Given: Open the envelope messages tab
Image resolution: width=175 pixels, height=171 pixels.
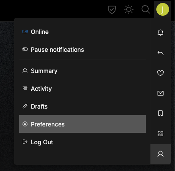Looking at the screenshot, I should tap(161, 93).
